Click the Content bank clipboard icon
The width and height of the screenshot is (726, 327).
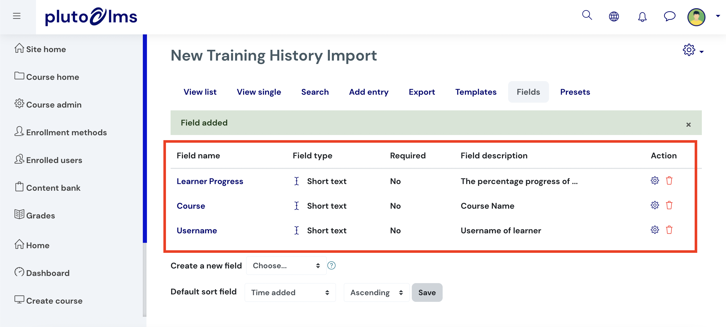(x=19, y=186)
